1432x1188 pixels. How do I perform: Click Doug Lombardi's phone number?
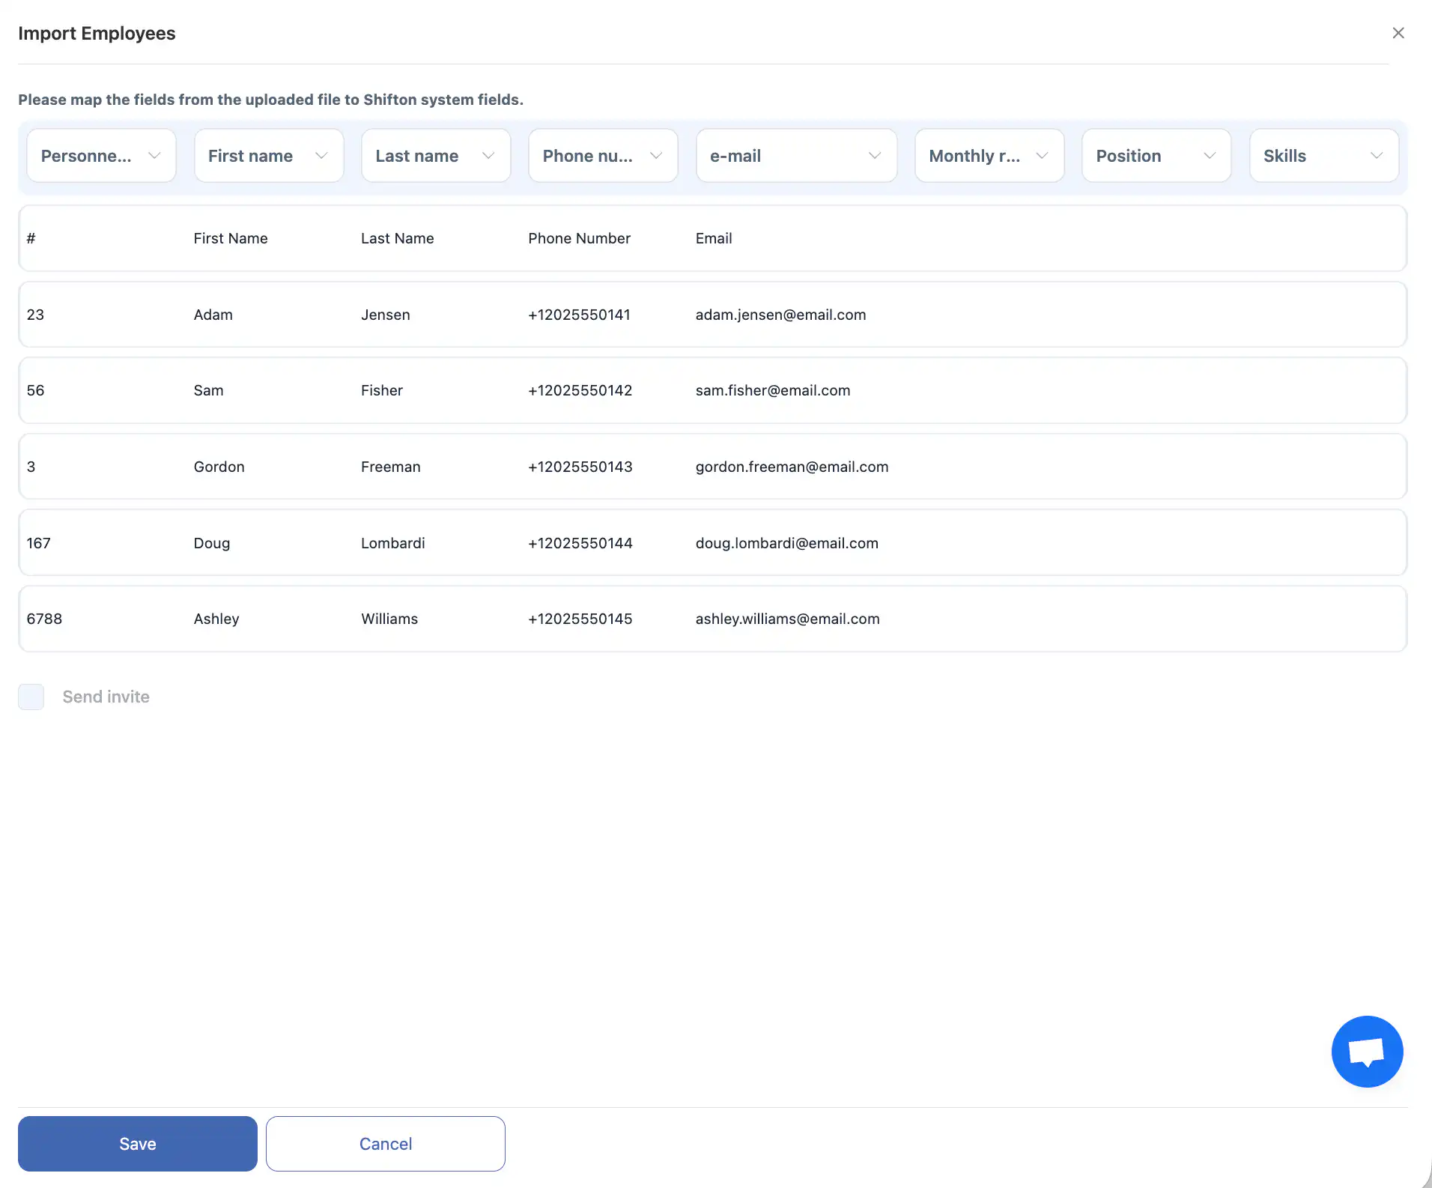pyautogui.click(x=580, y=543)
